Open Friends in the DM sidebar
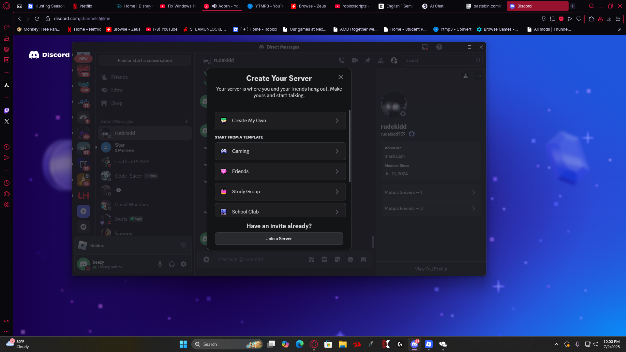 tap(145, 77)
